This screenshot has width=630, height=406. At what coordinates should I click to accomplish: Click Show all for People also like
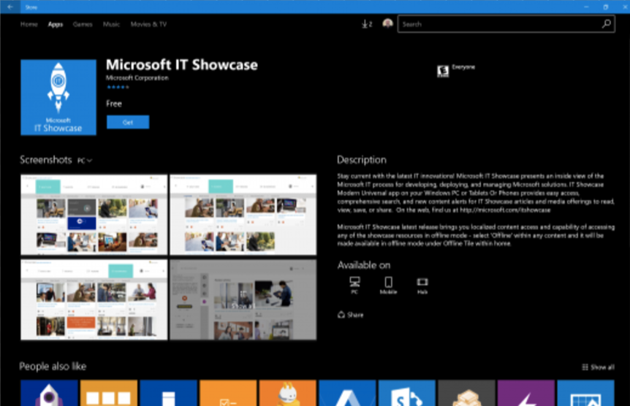(x=599, y=367)
